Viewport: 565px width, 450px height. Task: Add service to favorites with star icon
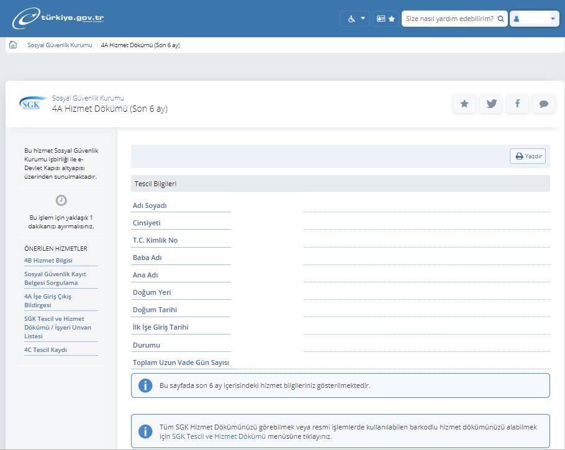pyautogui.click(x=464, y=104)
